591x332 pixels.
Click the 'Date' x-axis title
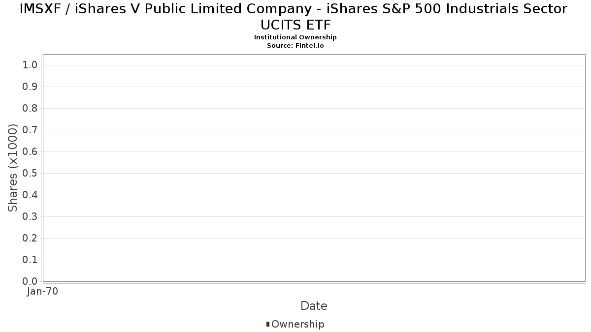pyautogui.click(x=314, y=306)
